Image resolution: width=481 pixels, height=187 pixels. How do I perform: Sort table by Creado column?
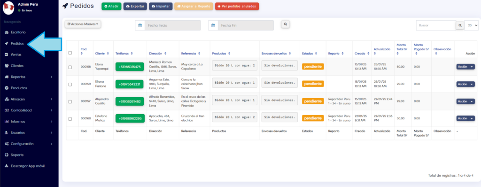click(x=362, y=54)
